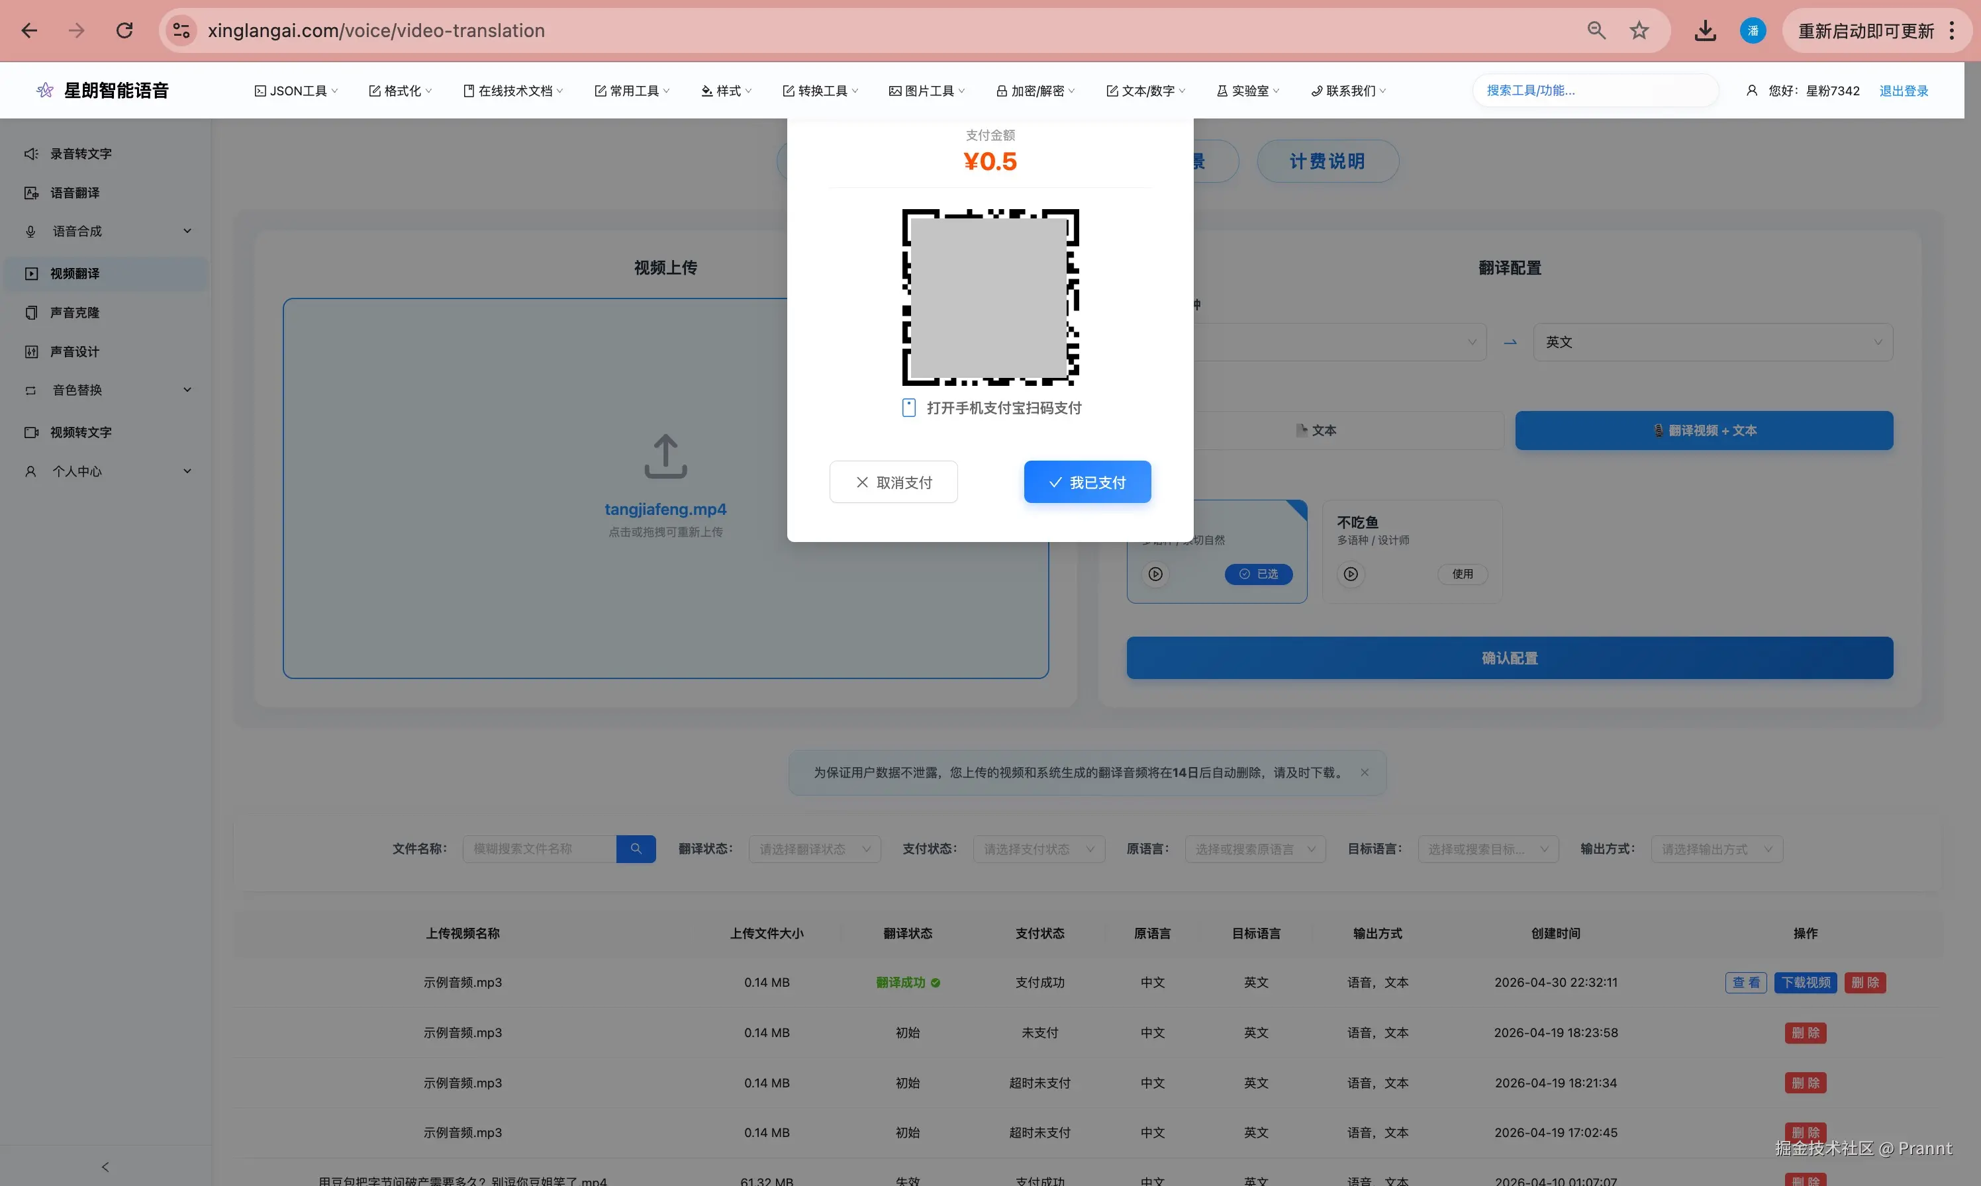Click the 确认配置 button
Screen dimensions: 1981x1186
coord(1510,658)
